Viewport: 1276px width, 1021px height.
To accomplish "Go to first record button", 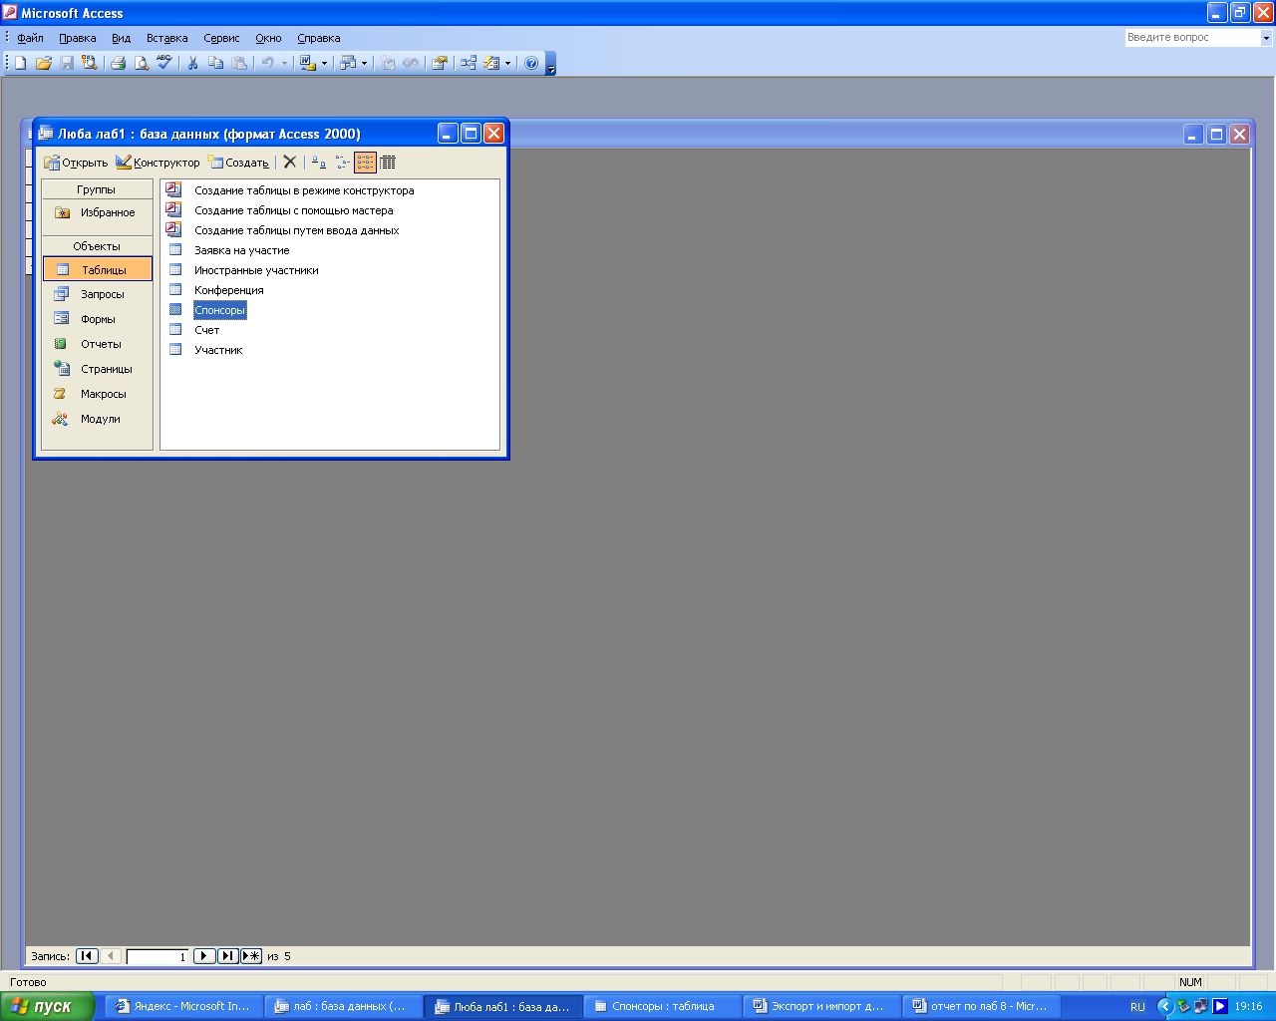I will [87, 956].
